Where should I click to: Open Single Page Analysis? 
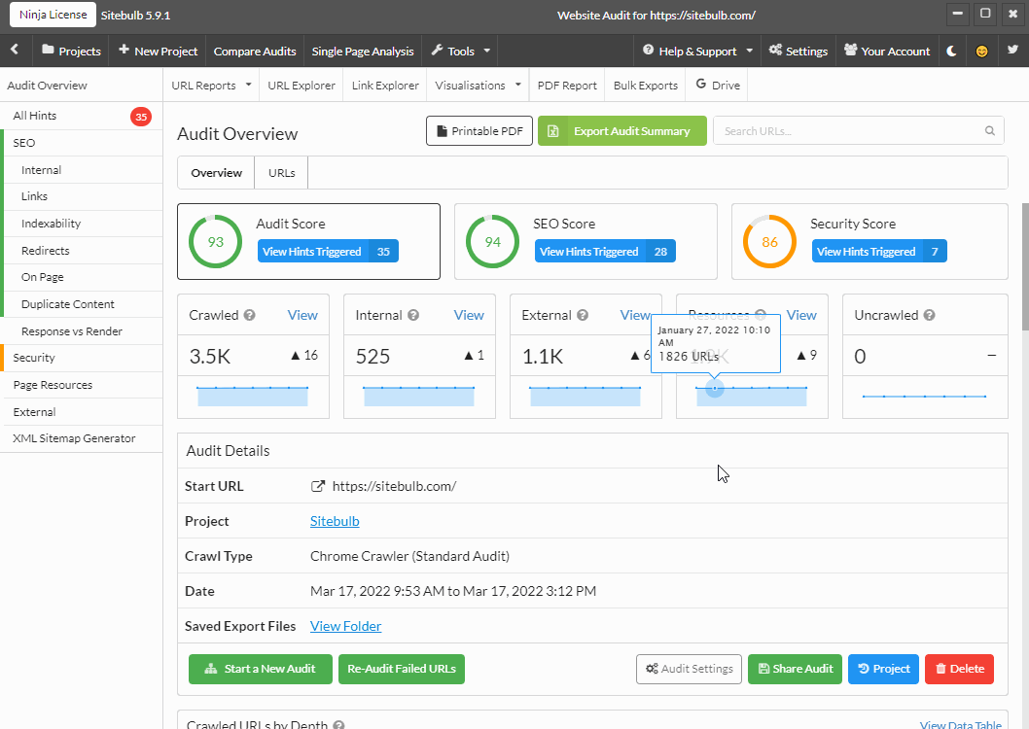coord(362,52)
